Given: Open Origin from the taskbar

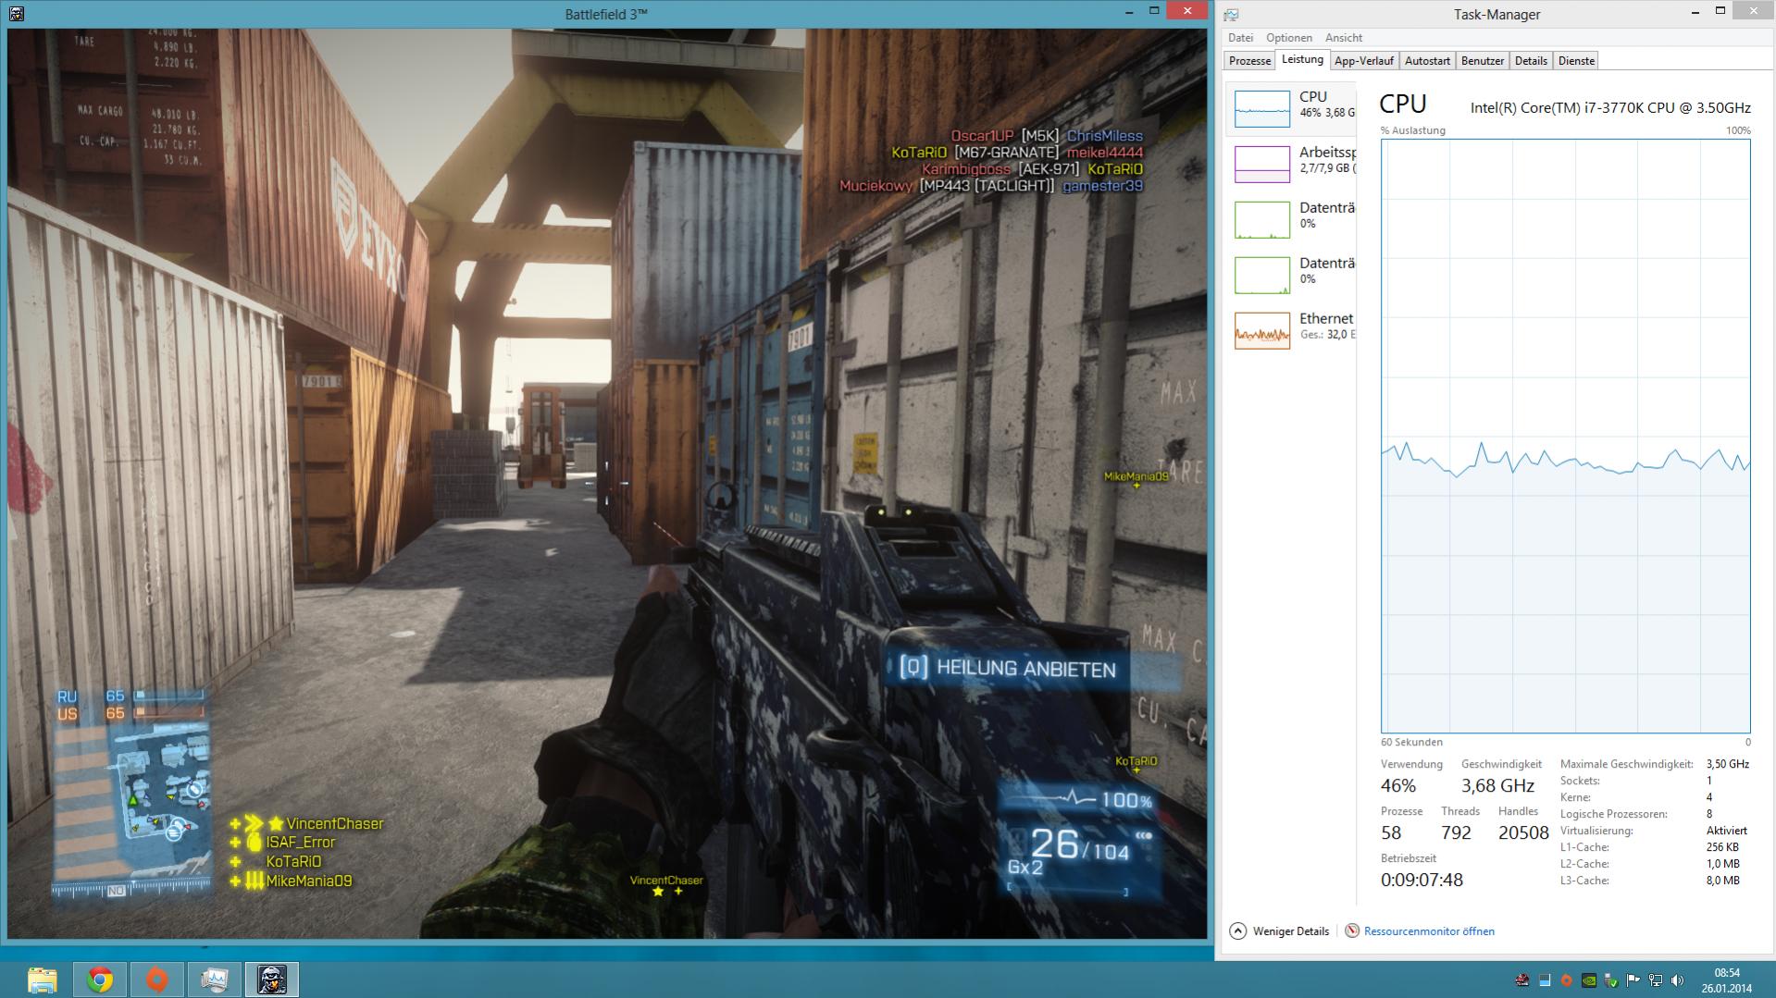Looking at the screenshot, I should tap(157, 979).
